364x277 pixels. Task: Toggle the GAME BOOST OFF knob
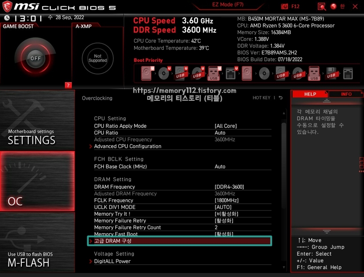[x=36, y=58]
